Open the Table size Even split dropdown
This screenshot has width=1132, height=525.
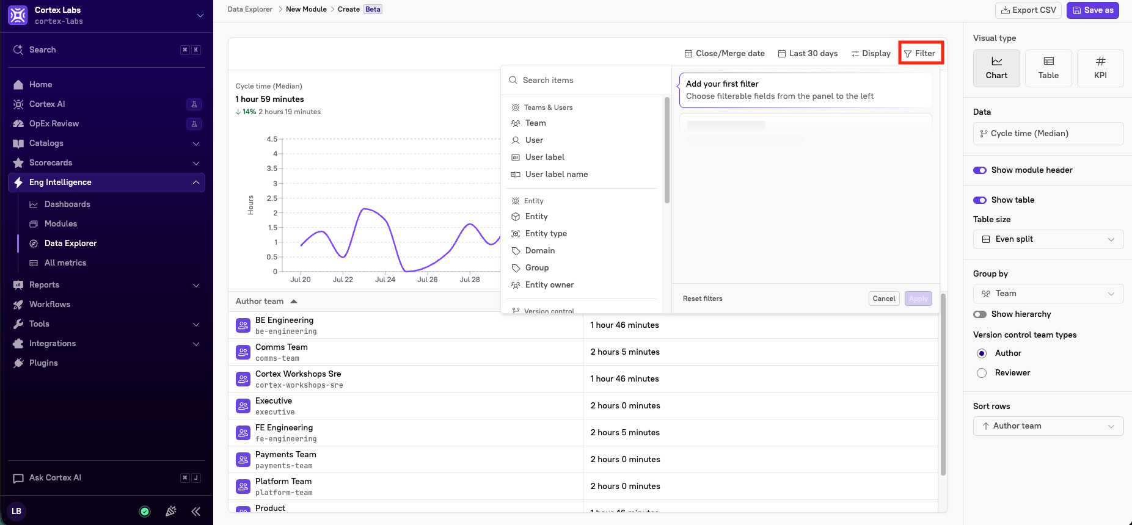pos(1048,239)
